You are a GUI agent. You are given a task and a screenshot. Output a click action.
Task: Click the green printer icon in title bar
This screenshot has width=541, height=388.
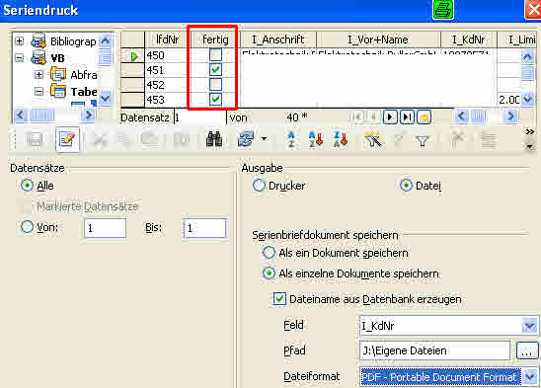[x=443, y=9]
